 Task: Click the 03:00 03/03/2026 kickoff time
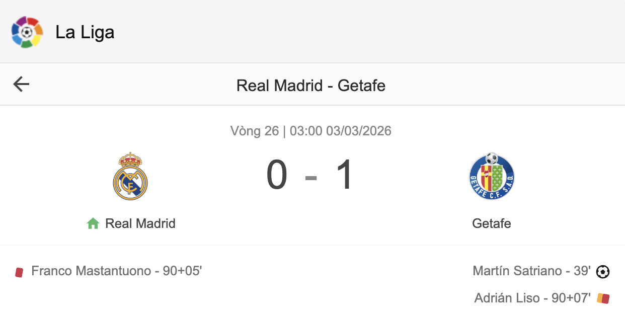click(x=340, y=131)
